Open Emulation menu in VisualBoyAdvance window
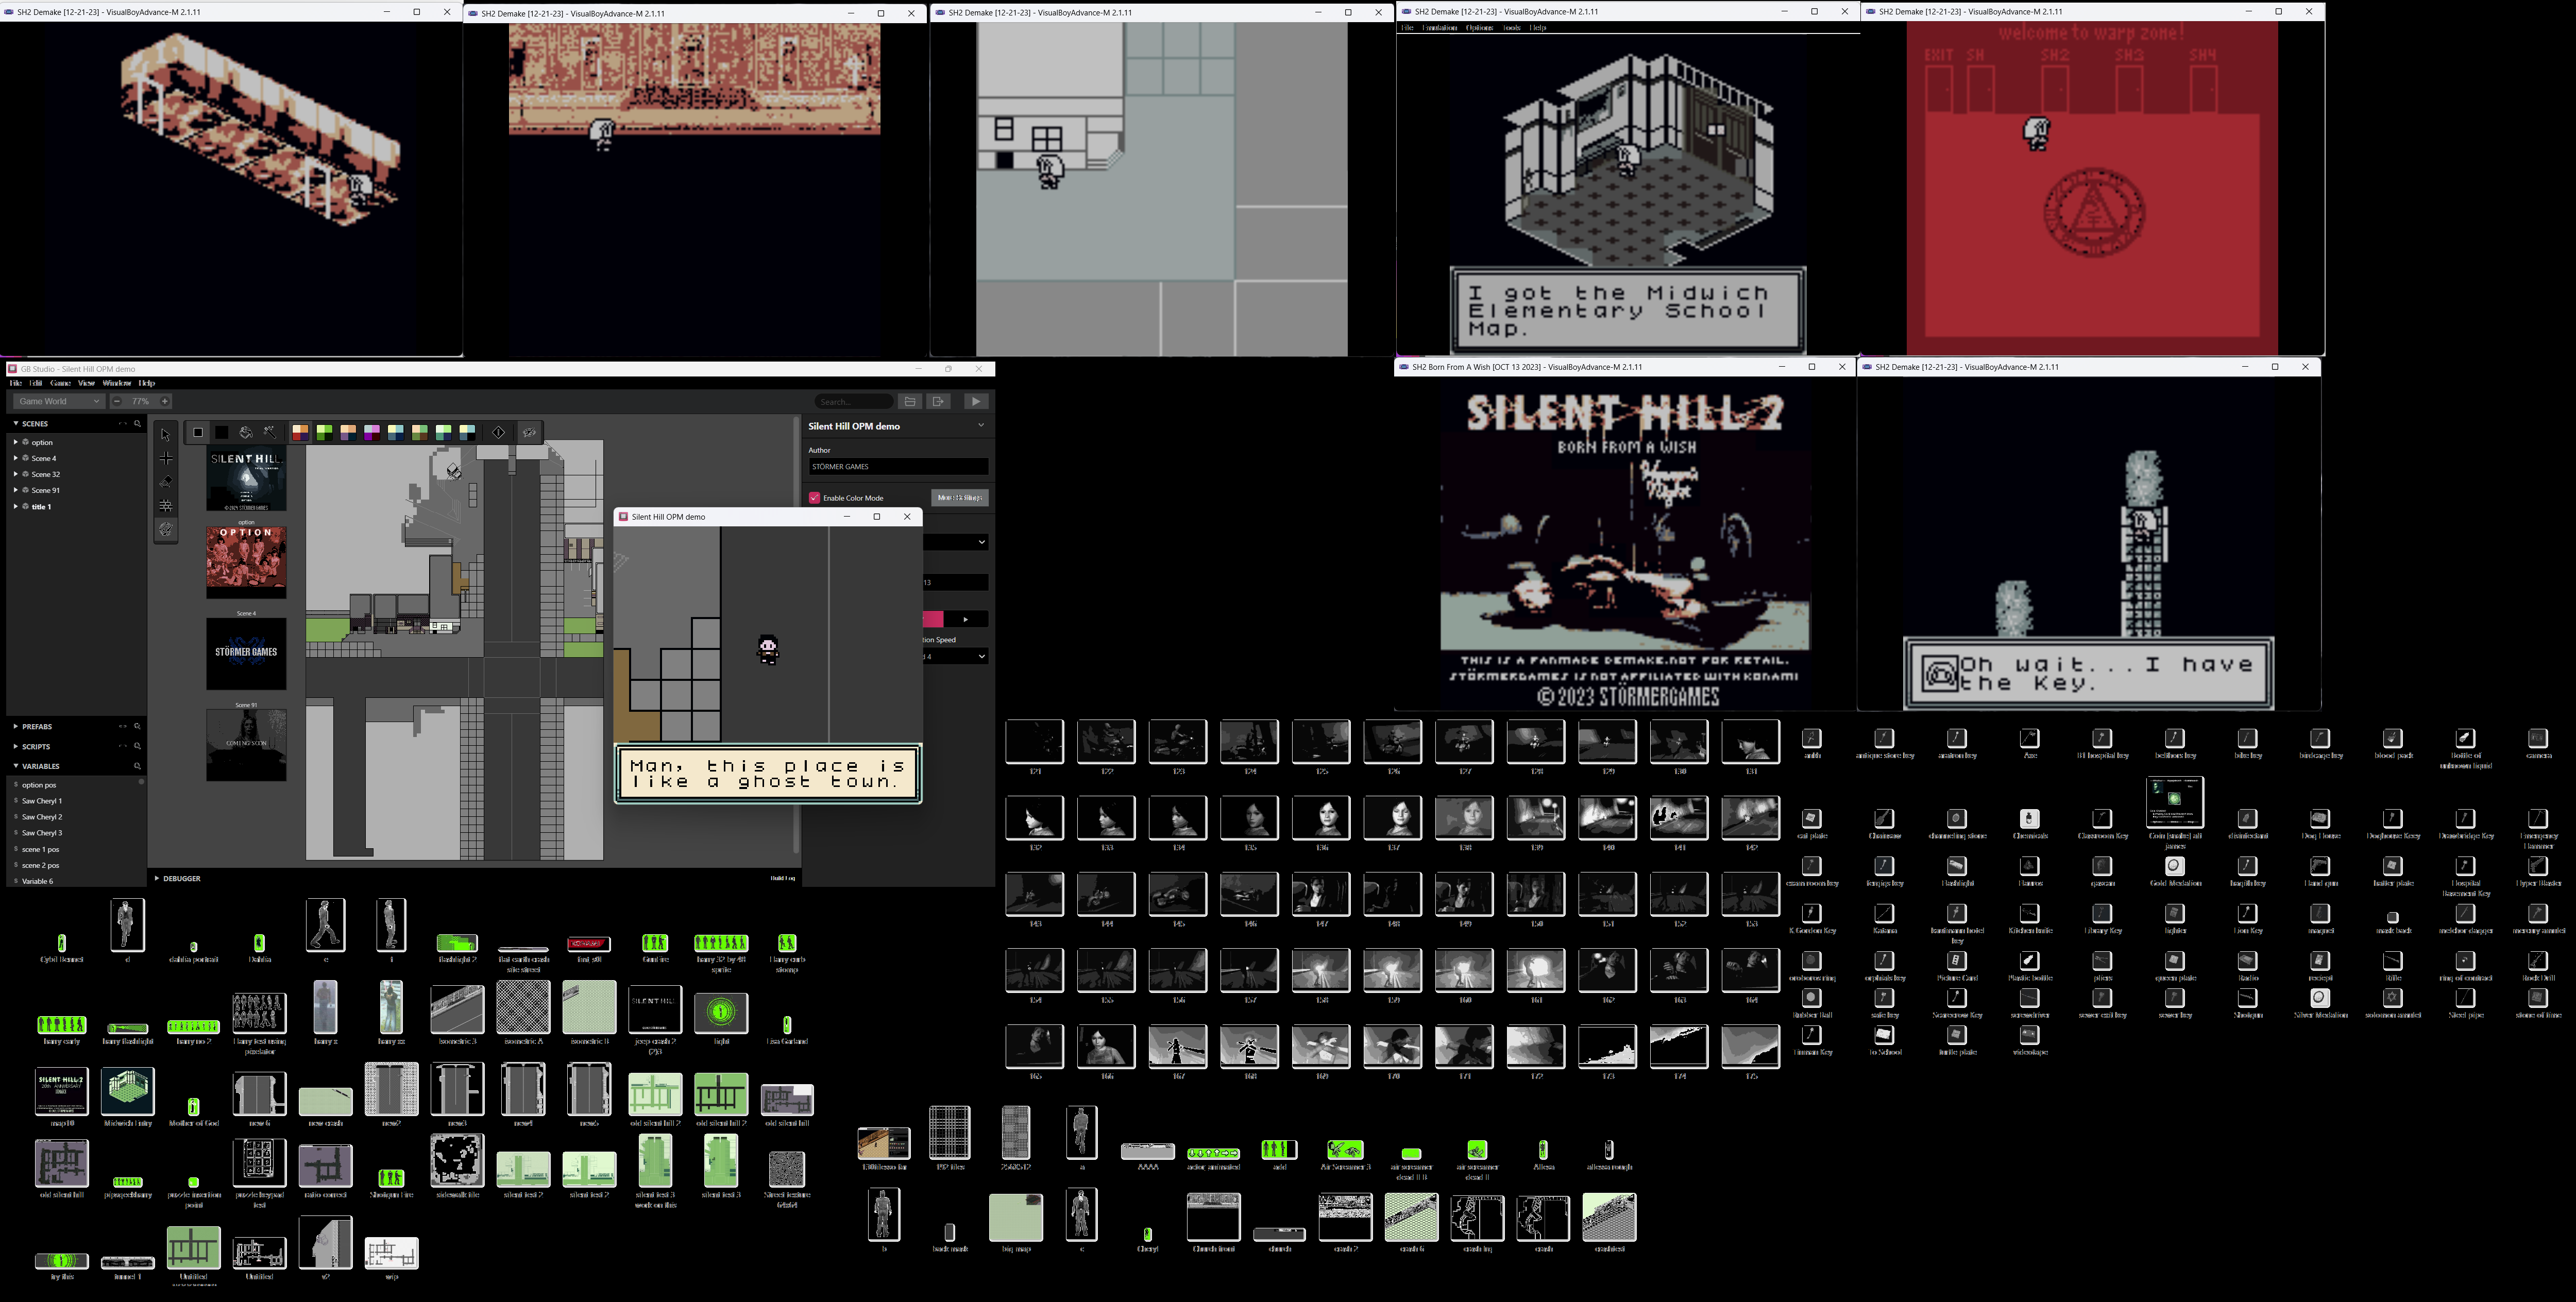 coord(1440,28)
